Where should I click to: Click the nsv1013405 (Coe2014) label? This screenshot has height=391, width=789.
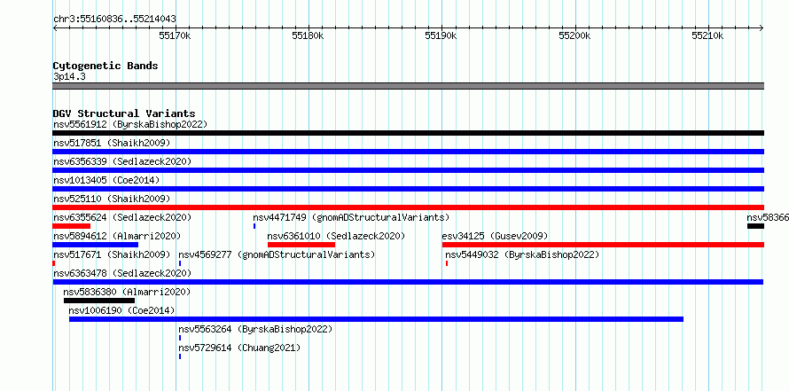(x=106, y=180)
